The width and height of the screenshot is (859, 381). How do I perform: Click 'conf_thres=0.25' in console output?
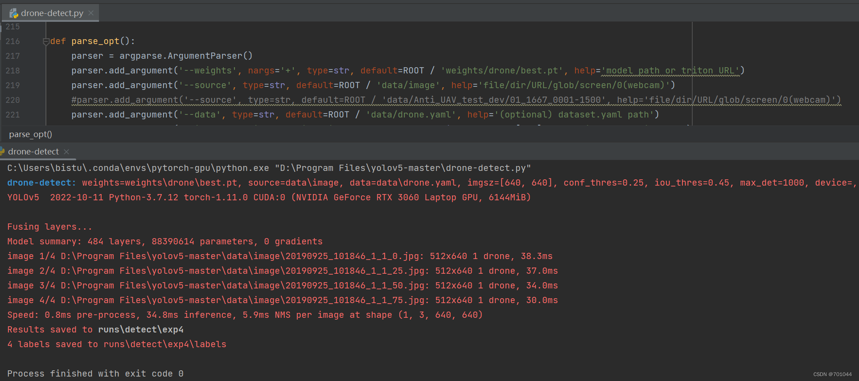pyautogui.click(x=604, y=183)
